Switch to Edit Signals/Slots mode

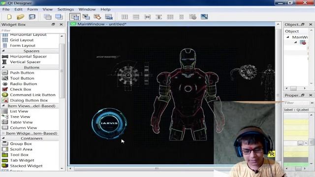pyautogui.click(x=86, y=17)
